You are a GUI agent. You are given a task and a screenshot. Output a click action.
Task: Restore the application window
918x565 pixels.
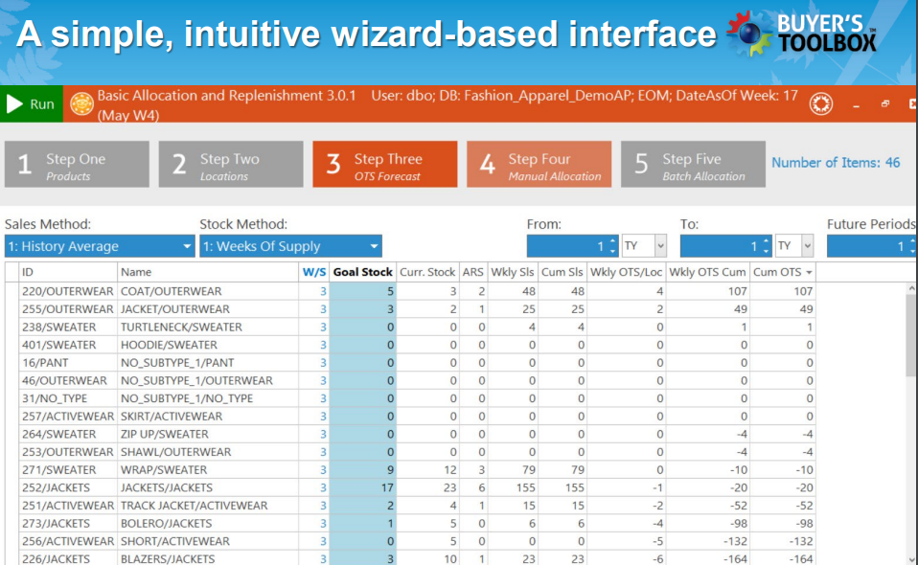[x=884, y=104]
